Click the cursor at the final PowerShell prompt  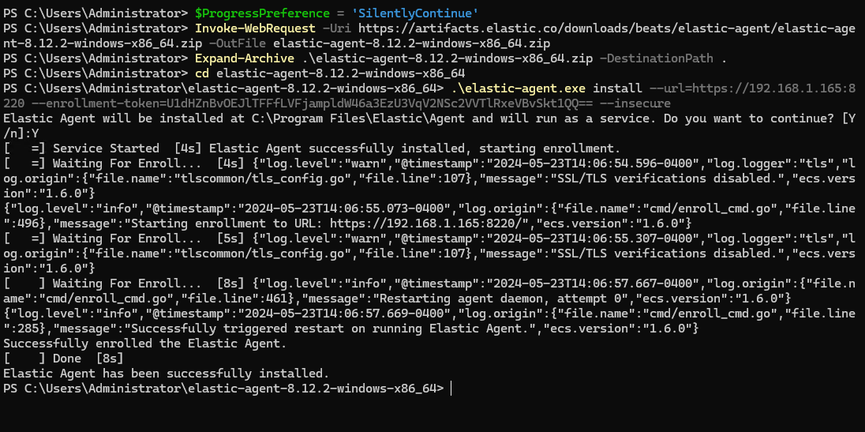451,389
